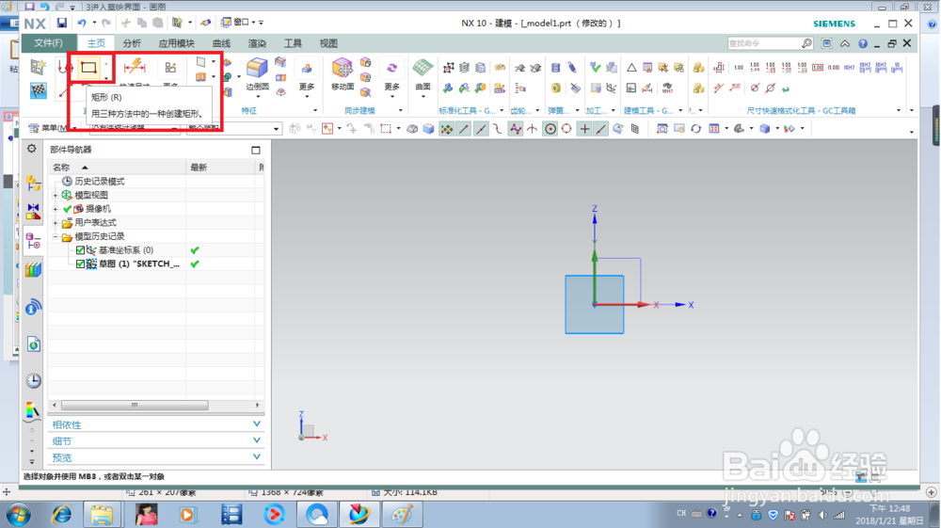Toggle the snap to midpoint line icon
Screen dimensions: 941x528
tap(481, 128)
